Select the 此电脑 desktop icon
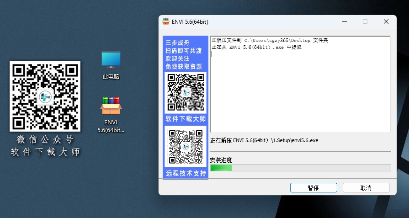409x218 pixels. [x=111, y=65]
